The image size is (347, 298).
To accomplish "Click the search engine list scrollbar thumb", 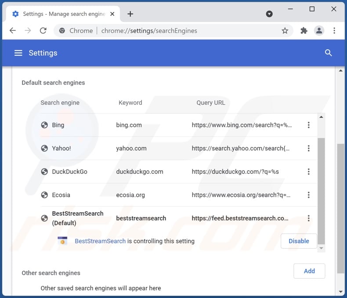I will click(321, 191).
